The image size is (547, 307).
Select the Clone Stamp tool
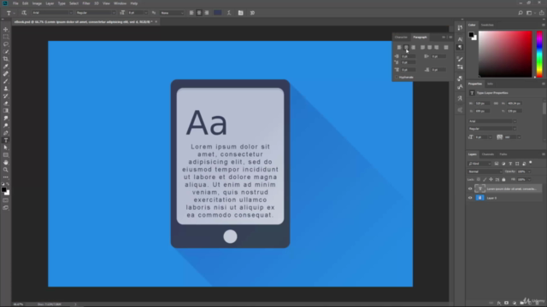click(x=6, y=89)
